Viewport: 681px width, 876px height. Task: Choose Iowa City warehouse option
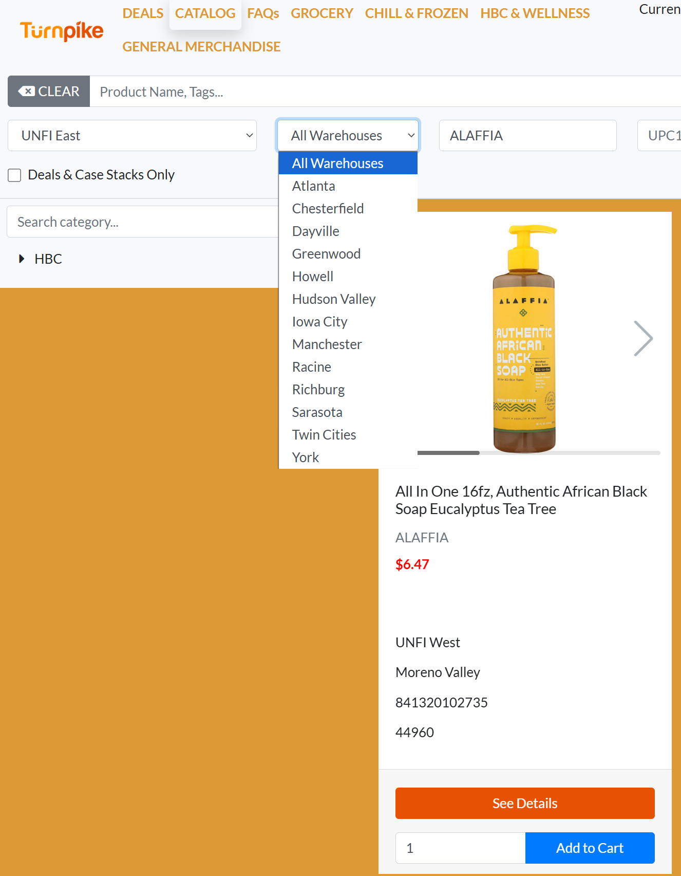(x=348, y=321)
